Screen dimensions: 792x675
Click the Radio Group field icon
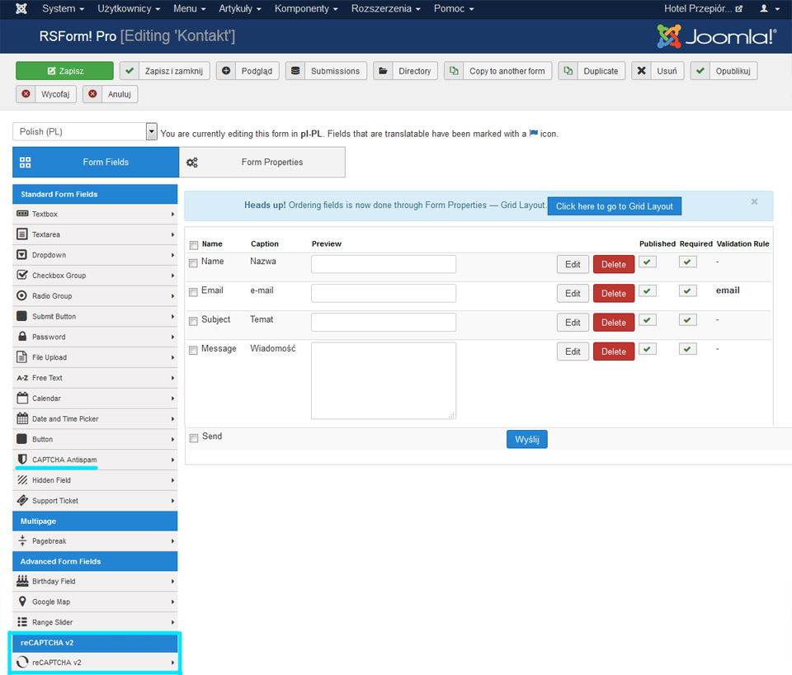21,295
